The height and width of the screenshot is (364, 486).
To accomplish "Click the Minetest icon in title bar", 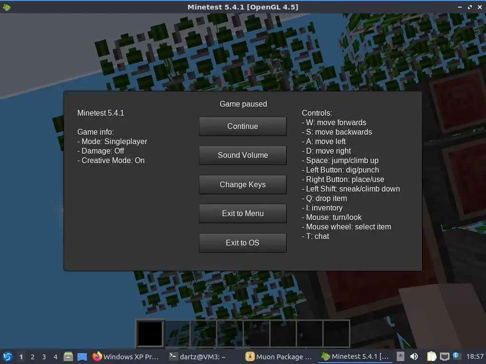I will 7,7.
